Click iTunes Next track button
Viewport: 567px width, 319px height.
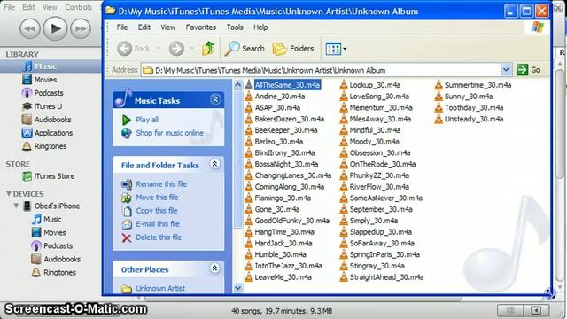(81, 28)
